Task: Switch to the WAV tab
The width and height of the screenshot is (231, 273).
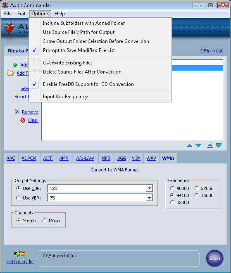Action: (x=151, y=158)
